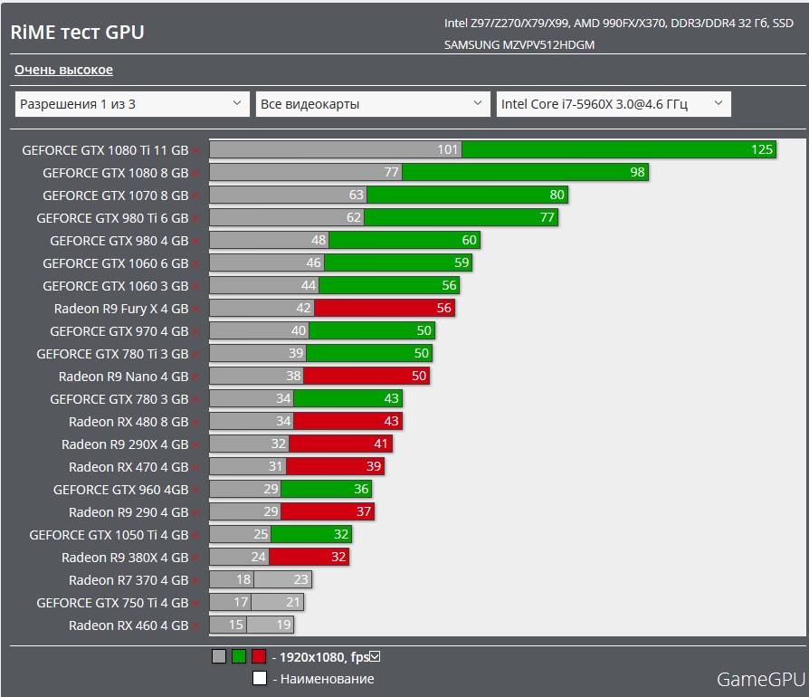This screenshot has width=809, height=697.
Task: Remove GEFORCE GTX 750 Ti from list
Action: (195, 604)
